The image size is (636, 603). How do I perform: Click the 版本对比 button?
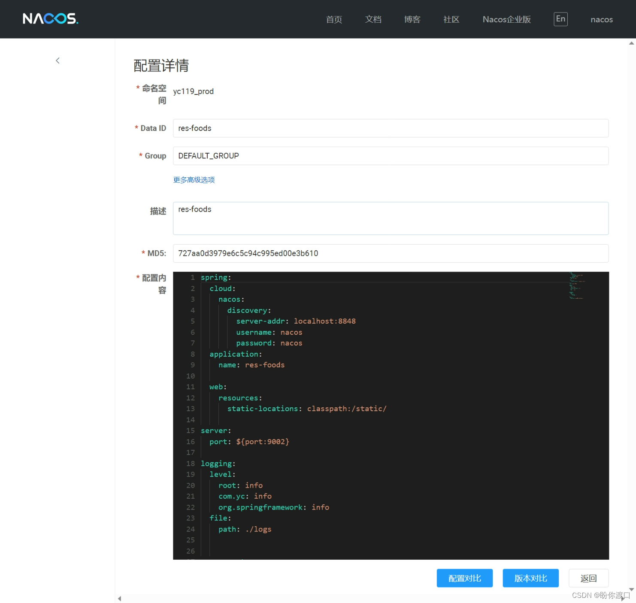[530, 578]
